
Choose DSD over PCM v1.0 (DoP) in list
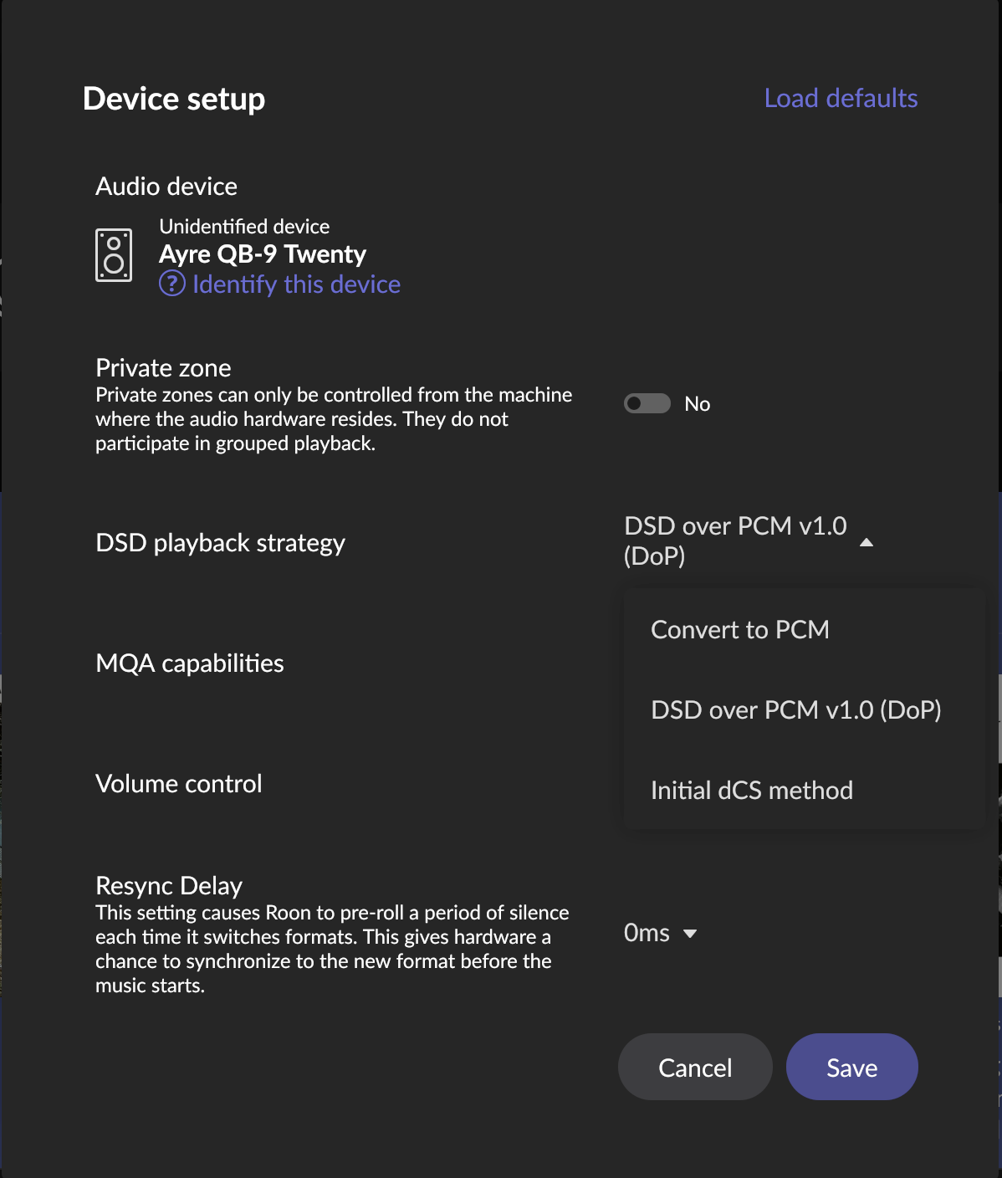796,709
